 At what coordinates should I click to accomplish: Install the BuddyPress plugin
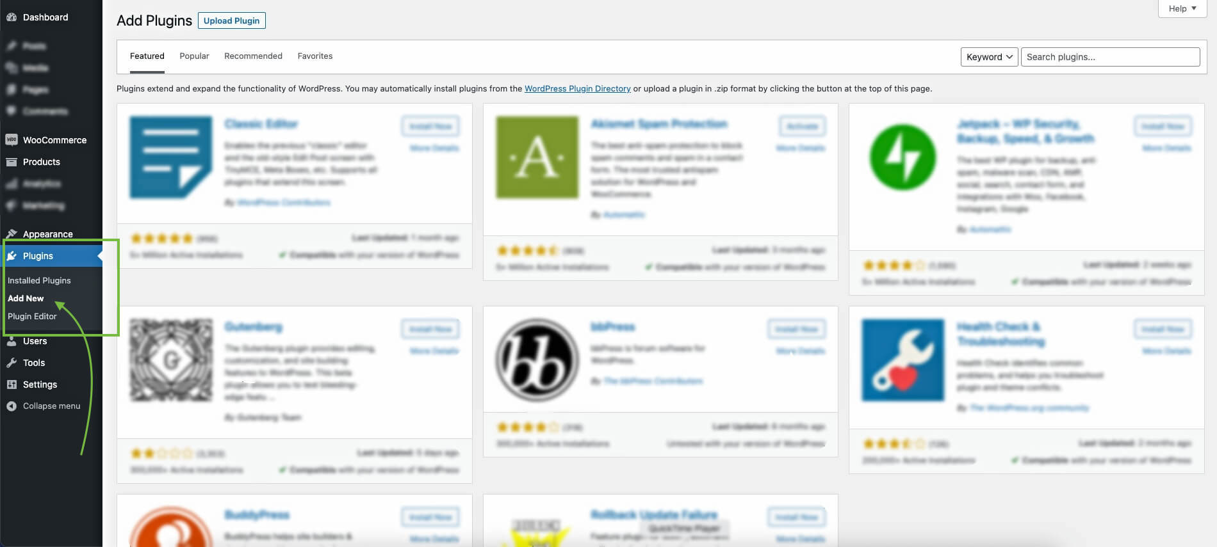(430, 517)
